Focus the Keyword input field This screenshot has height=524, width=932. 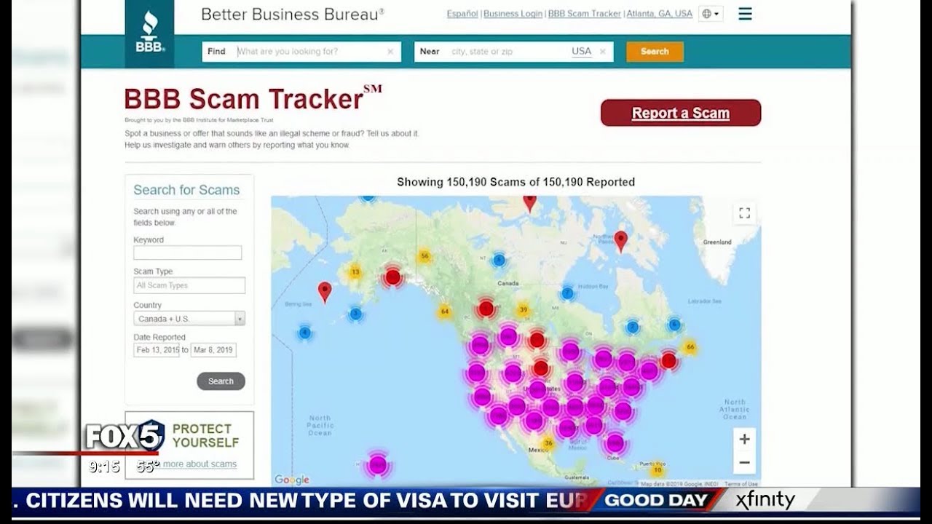click(x=187, y=253)
